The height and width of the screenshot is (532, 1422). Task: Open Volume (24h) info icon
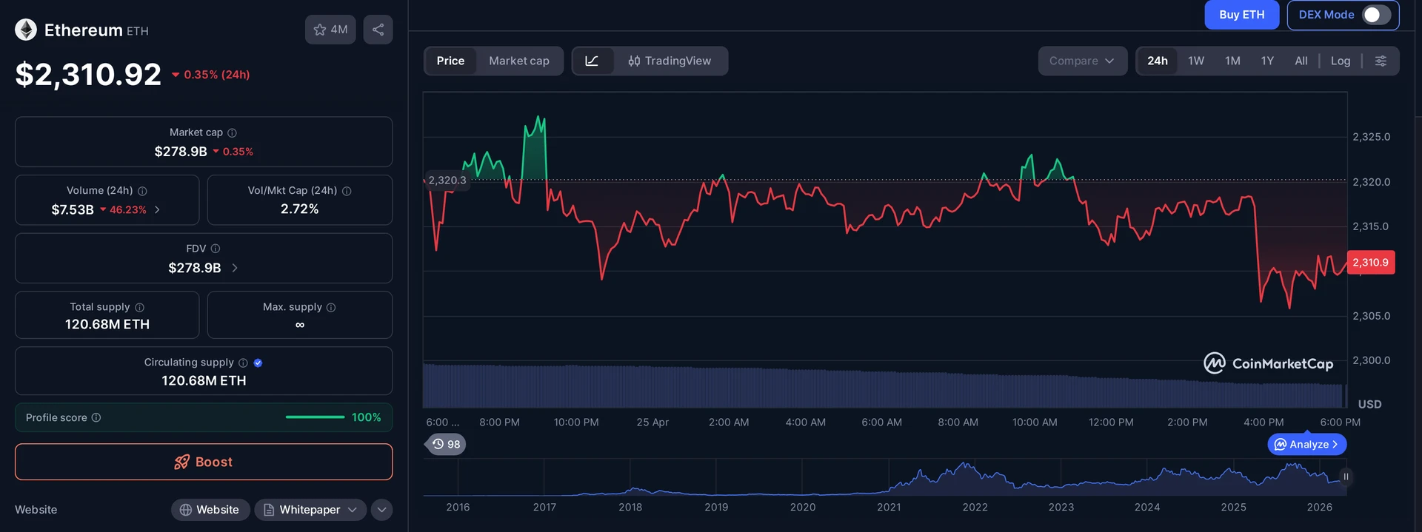point(142,191)
